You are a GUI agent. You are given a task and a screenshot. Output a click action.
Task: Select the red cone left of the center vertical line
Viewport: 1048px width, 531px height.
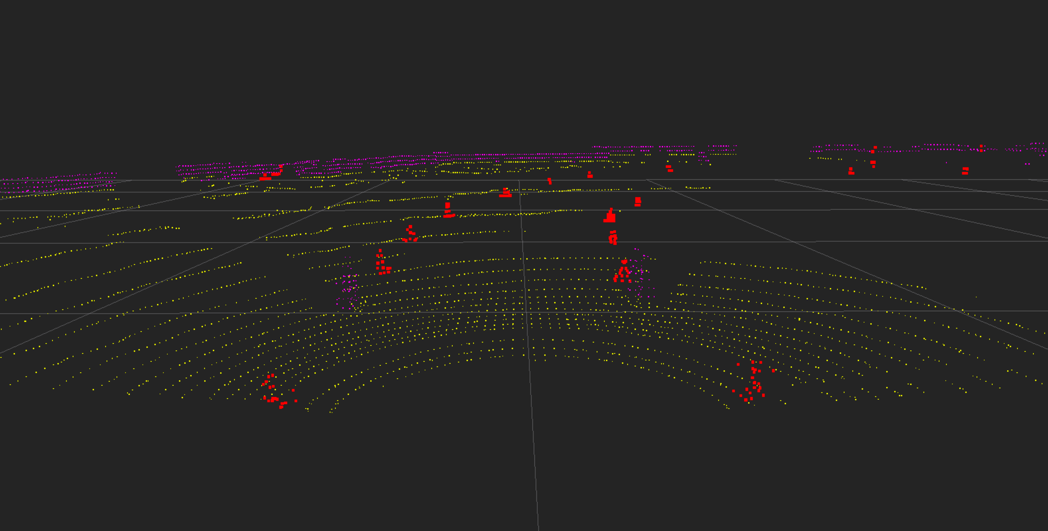coord(505,193)
